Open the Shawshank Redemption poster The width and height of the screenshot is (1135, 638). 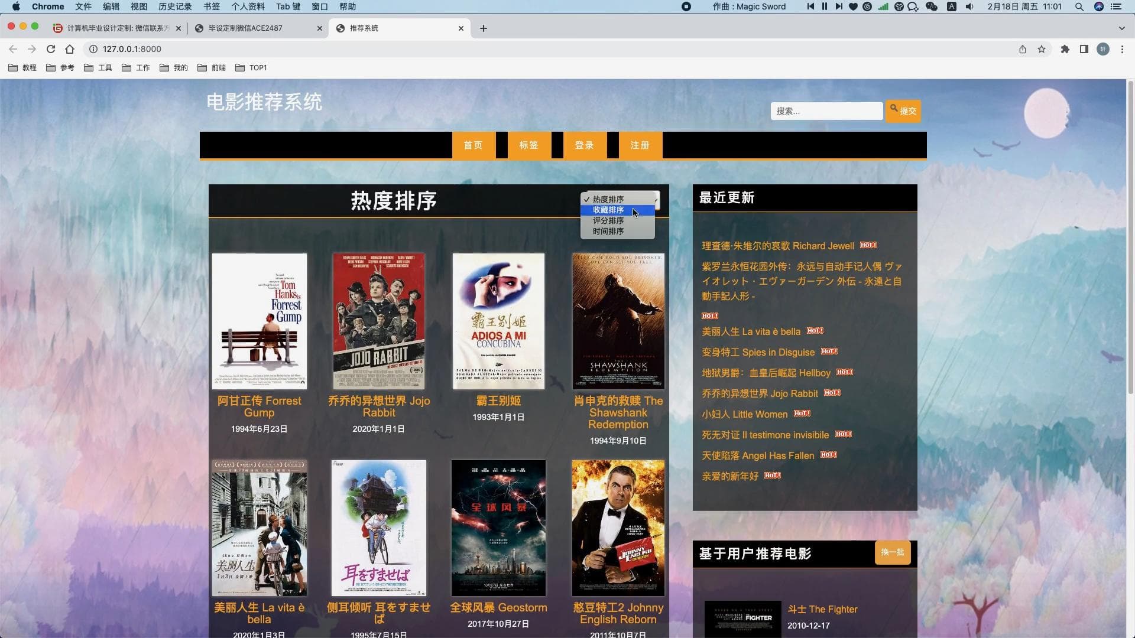point(618,321)
